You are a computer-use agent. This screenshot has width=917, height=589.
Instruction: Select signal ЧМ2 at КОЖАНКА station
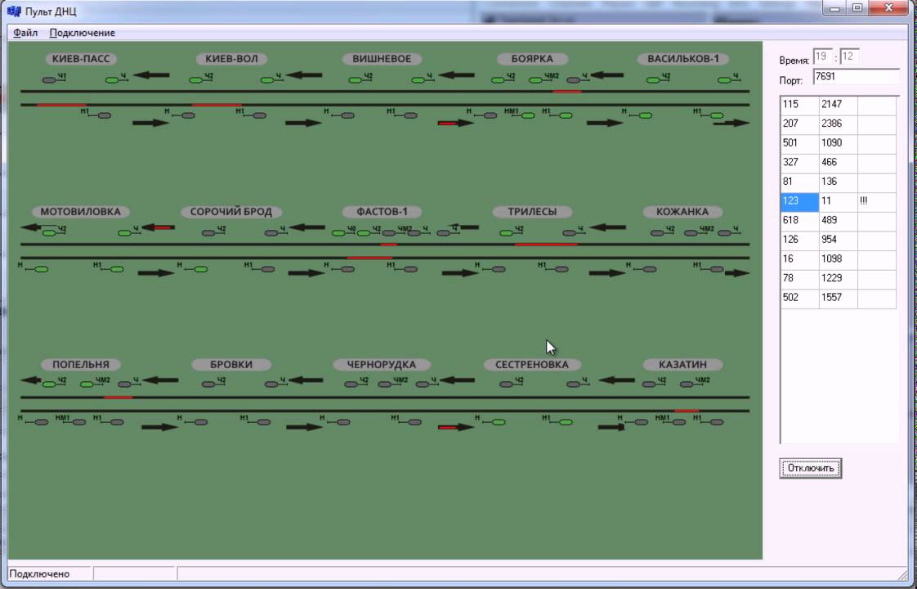(x=691, y=233)
